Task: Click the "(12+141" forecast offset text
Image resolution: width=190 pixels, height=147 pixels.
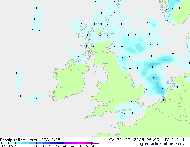Action: tap(180, 140)
